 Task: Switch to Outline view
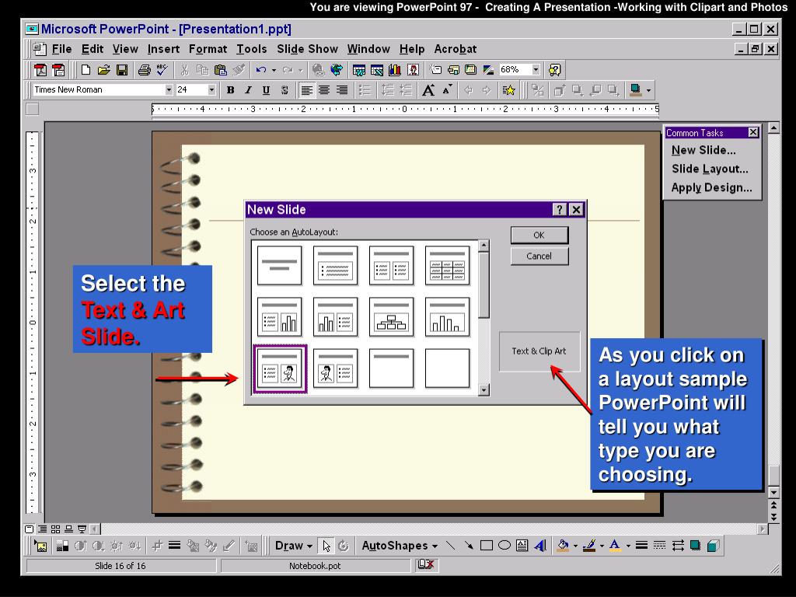coord(43,529)
